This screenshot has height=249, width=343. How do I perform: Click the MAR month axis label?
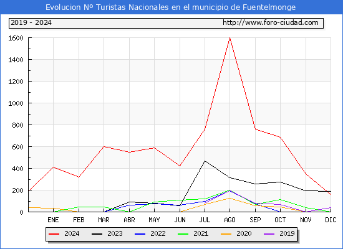104,220
